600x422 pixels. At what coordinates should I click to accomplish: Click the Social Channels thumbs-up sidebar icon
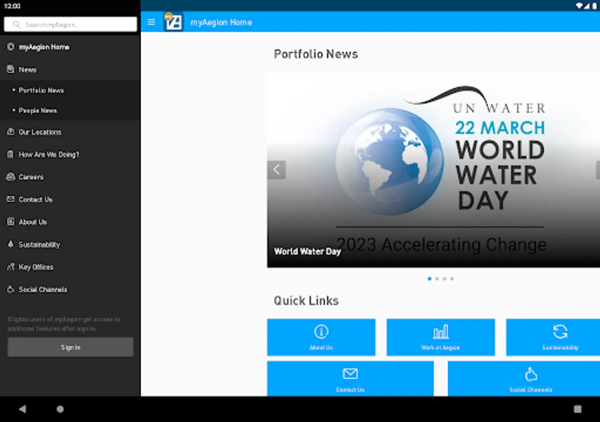11,289
